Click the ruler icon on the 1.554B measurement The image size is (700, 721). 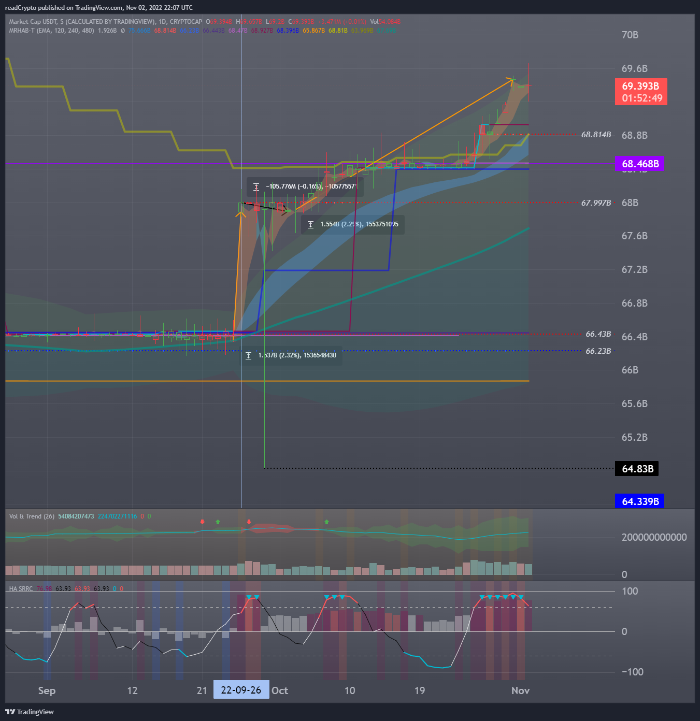point(310,224)
